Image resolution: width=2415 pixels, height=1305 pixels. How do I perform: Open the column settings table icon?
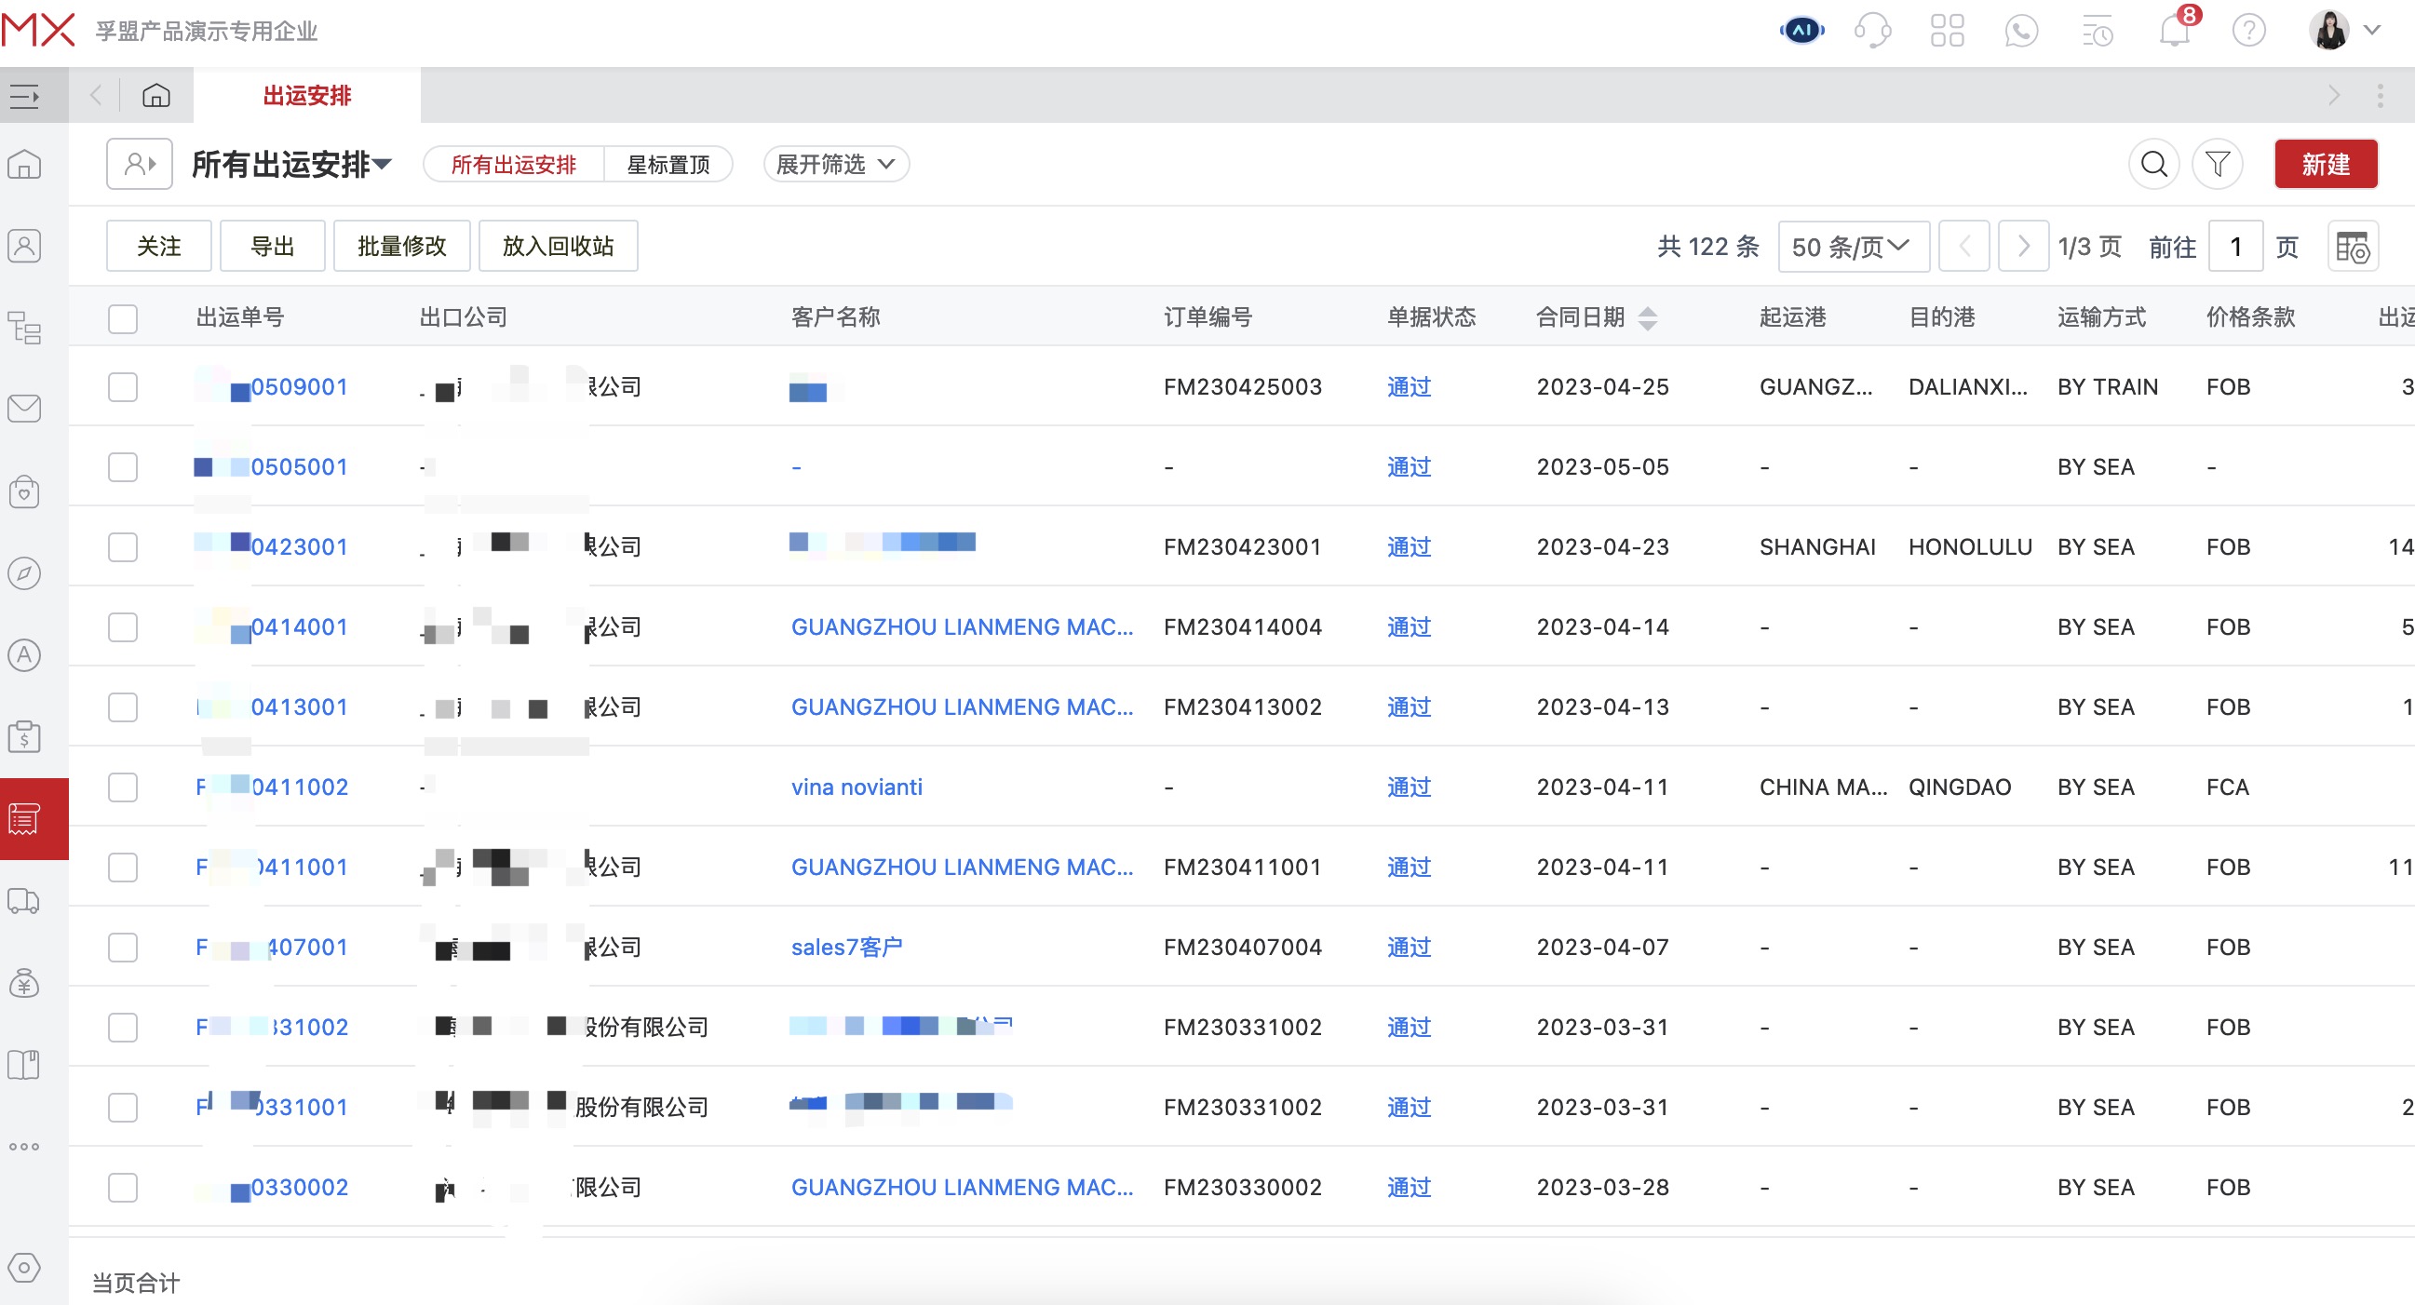point(2352,248)
